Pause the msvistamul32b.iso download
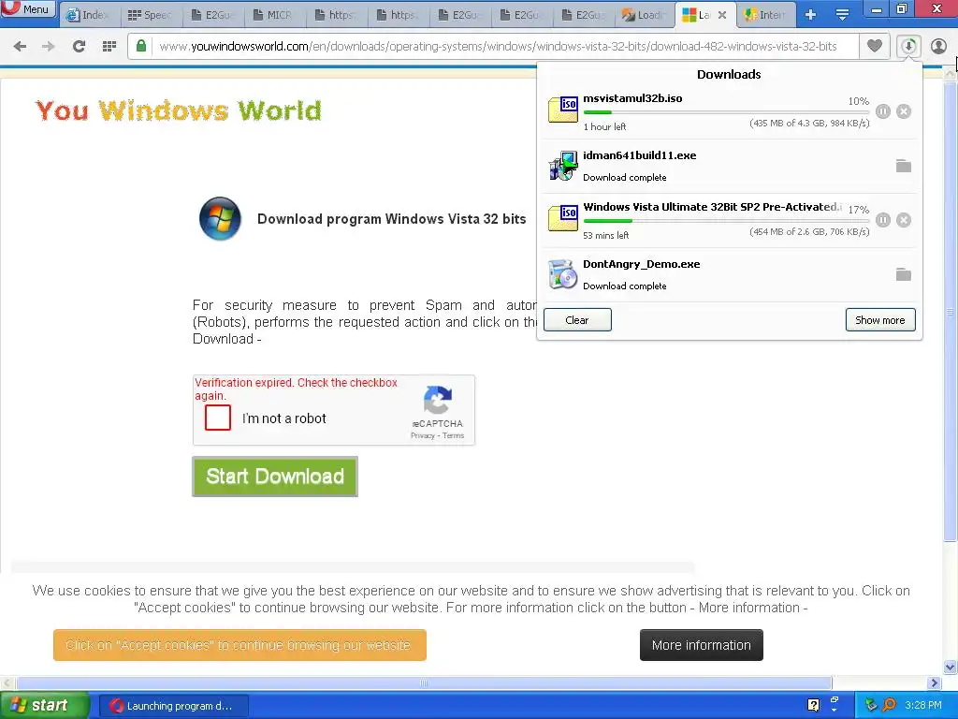Image resolution: width=958 pixels, height=719 pixels. tap(883, 111)
